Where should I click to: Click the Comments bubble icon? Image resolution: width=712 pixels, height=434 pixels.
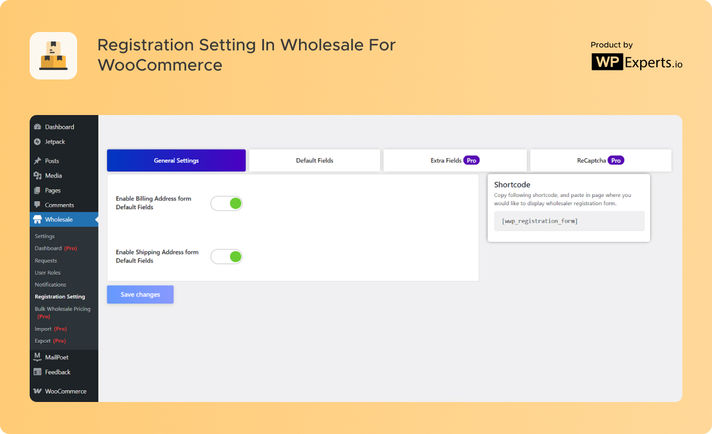point(37,205)
